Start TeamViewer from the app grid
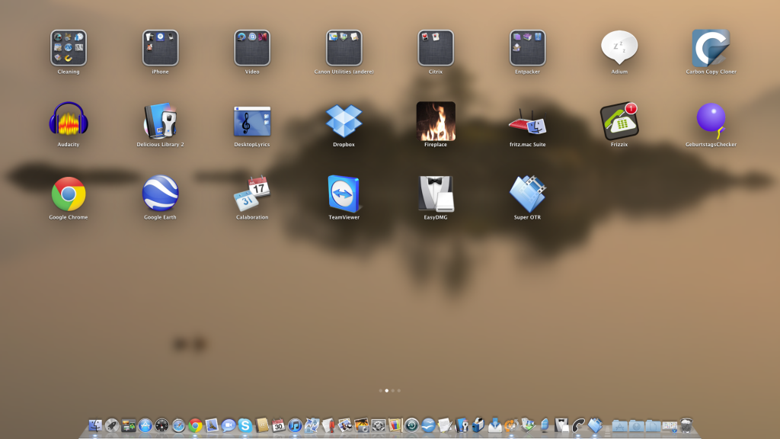This screenshot has height=439, width=780. pyautogui.click(x=344, y=194)
